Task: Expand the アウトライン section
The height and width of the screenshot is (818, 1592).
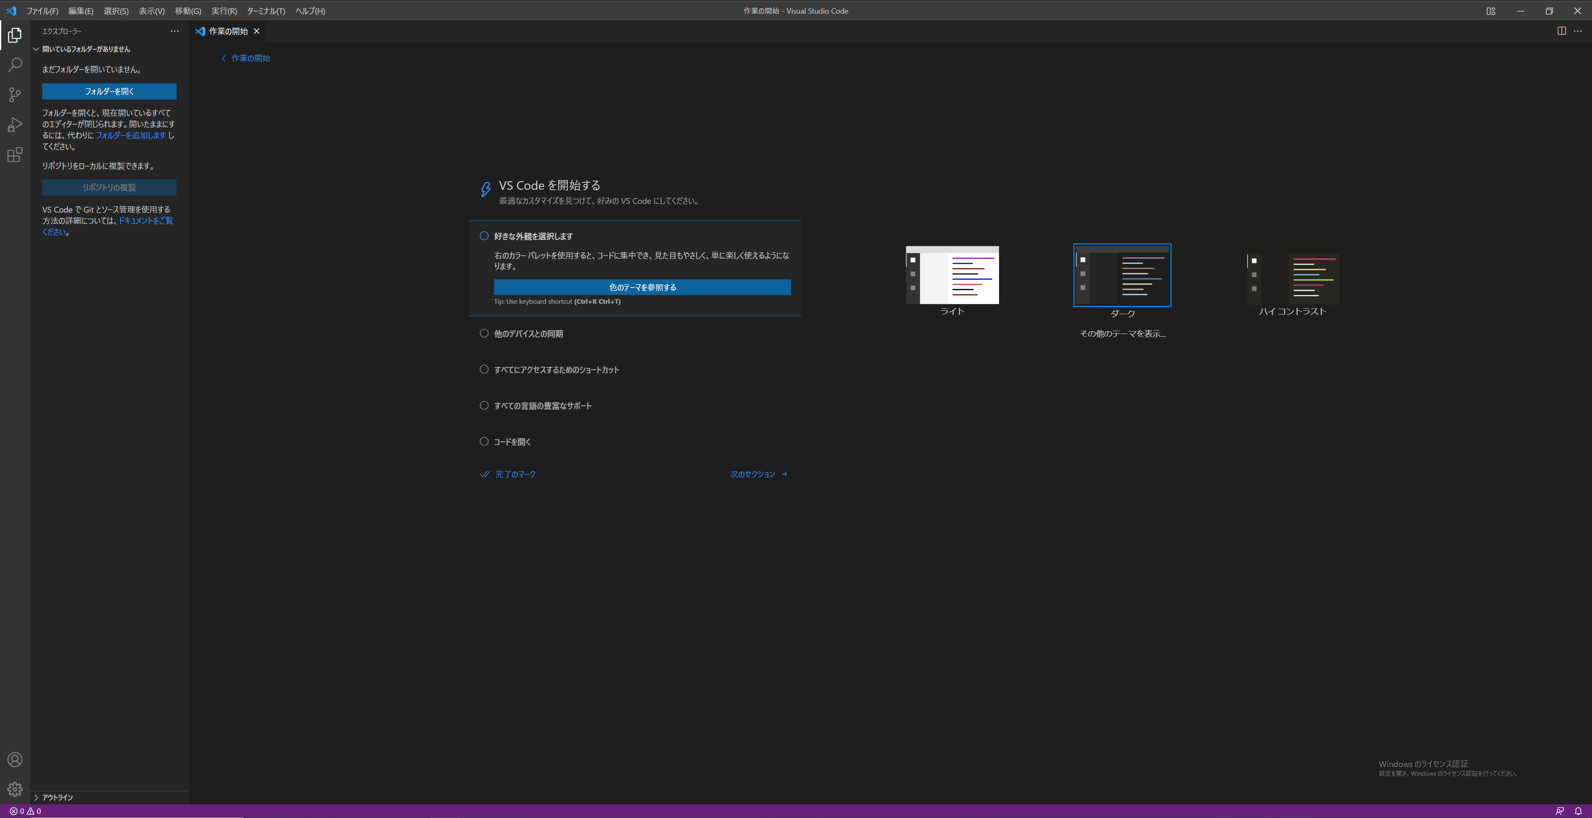Action: click(x=109, y=798)
